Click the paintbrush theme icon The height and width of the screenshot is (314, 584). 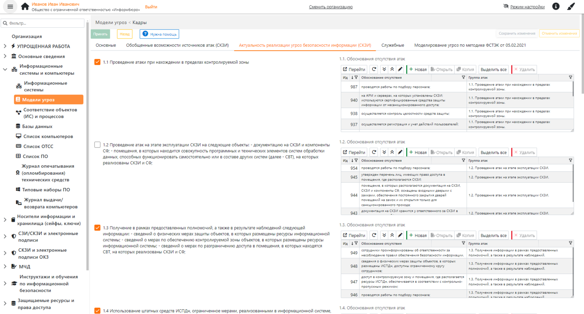[571, 7]
